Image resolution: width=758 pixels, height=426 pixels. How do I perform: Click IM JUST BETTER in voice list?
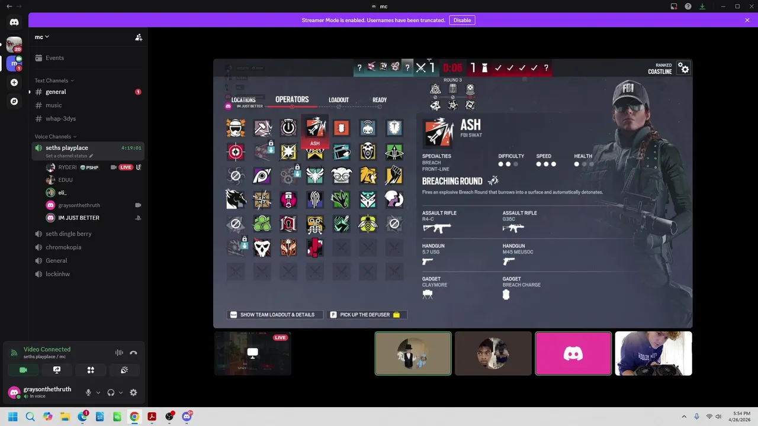[x=94, y=218]
